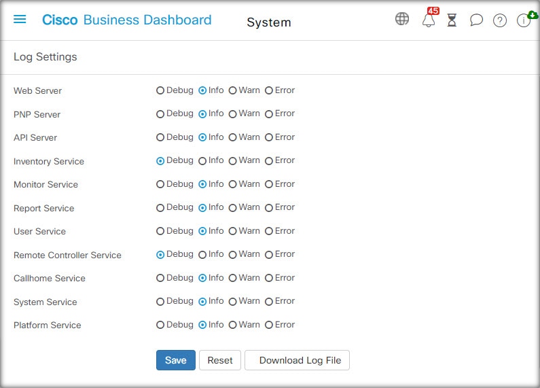The height and width of the screenshot is (388, 540).
Task: Select Info for Report Service
Action: click(202, 207)
